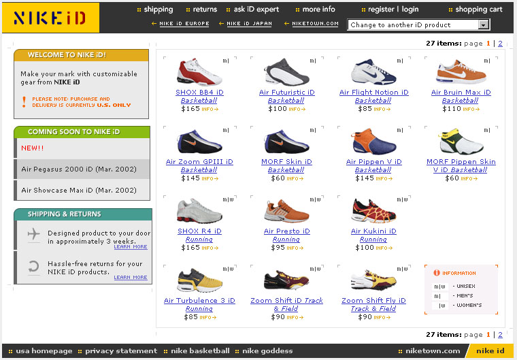The width and height of the screenshot is (517, 360).
Task: Click INFO arrow next to Air Kukini $100
Action: 384,248
